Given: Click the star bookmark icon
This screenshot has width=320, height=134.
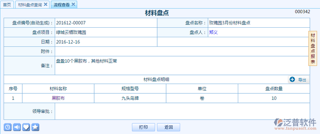Looking at the screenshot, I should point(35,127).
